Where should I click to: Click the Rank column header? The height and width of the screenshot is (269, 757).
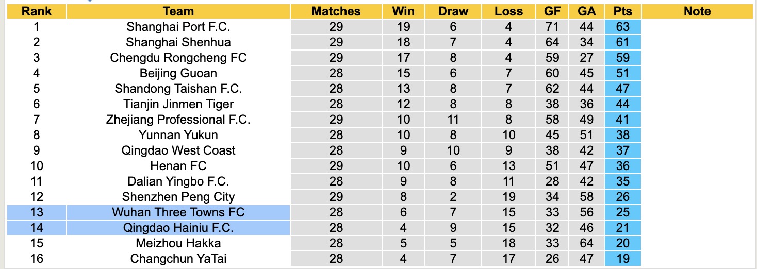36,11
